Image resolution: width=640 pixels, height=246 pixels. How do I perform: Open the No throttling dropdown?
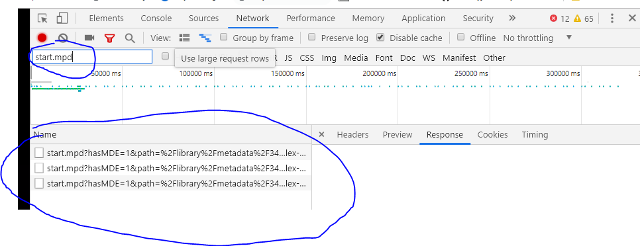coord(537,38)
